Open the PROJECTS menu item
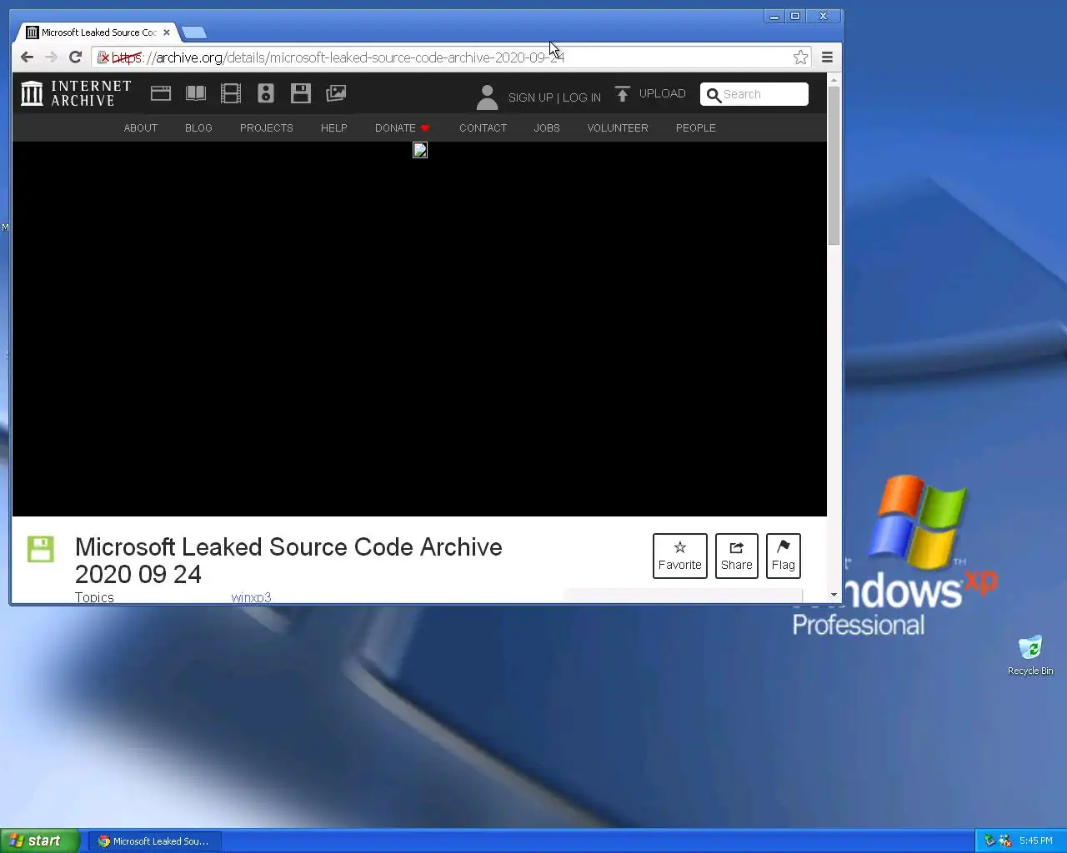Image resolution: width=1067 pixels, height=853 pixels. tap(267, 128)
